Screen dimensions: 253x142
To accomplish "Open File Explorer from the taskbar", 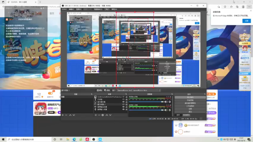I will coord(68,139).
